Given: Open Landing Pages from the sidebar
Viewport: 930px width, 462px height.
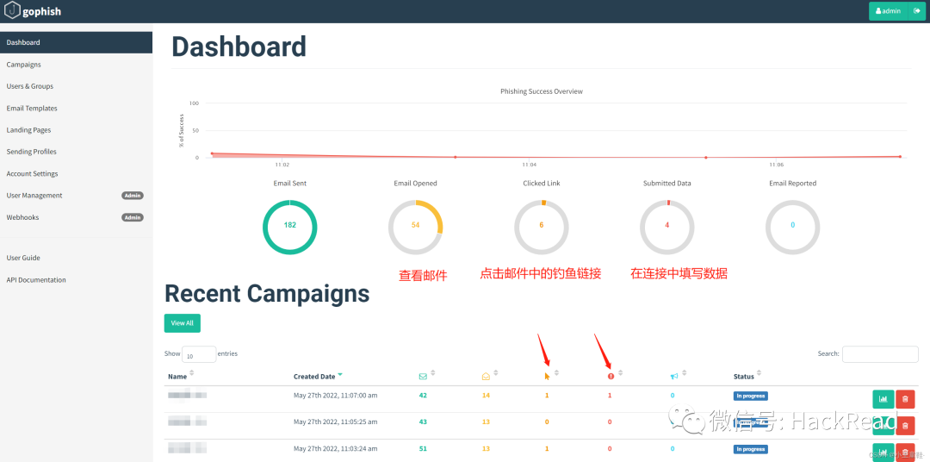Looking at the screenshot, I should (29, 130).
